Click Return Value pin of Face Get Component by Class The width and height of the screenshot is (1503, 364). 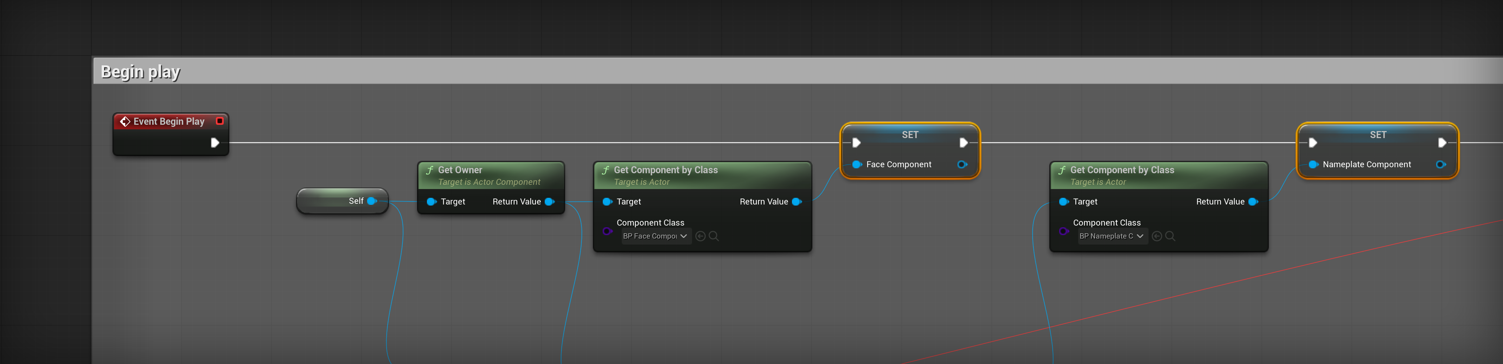tap(797, 201)
